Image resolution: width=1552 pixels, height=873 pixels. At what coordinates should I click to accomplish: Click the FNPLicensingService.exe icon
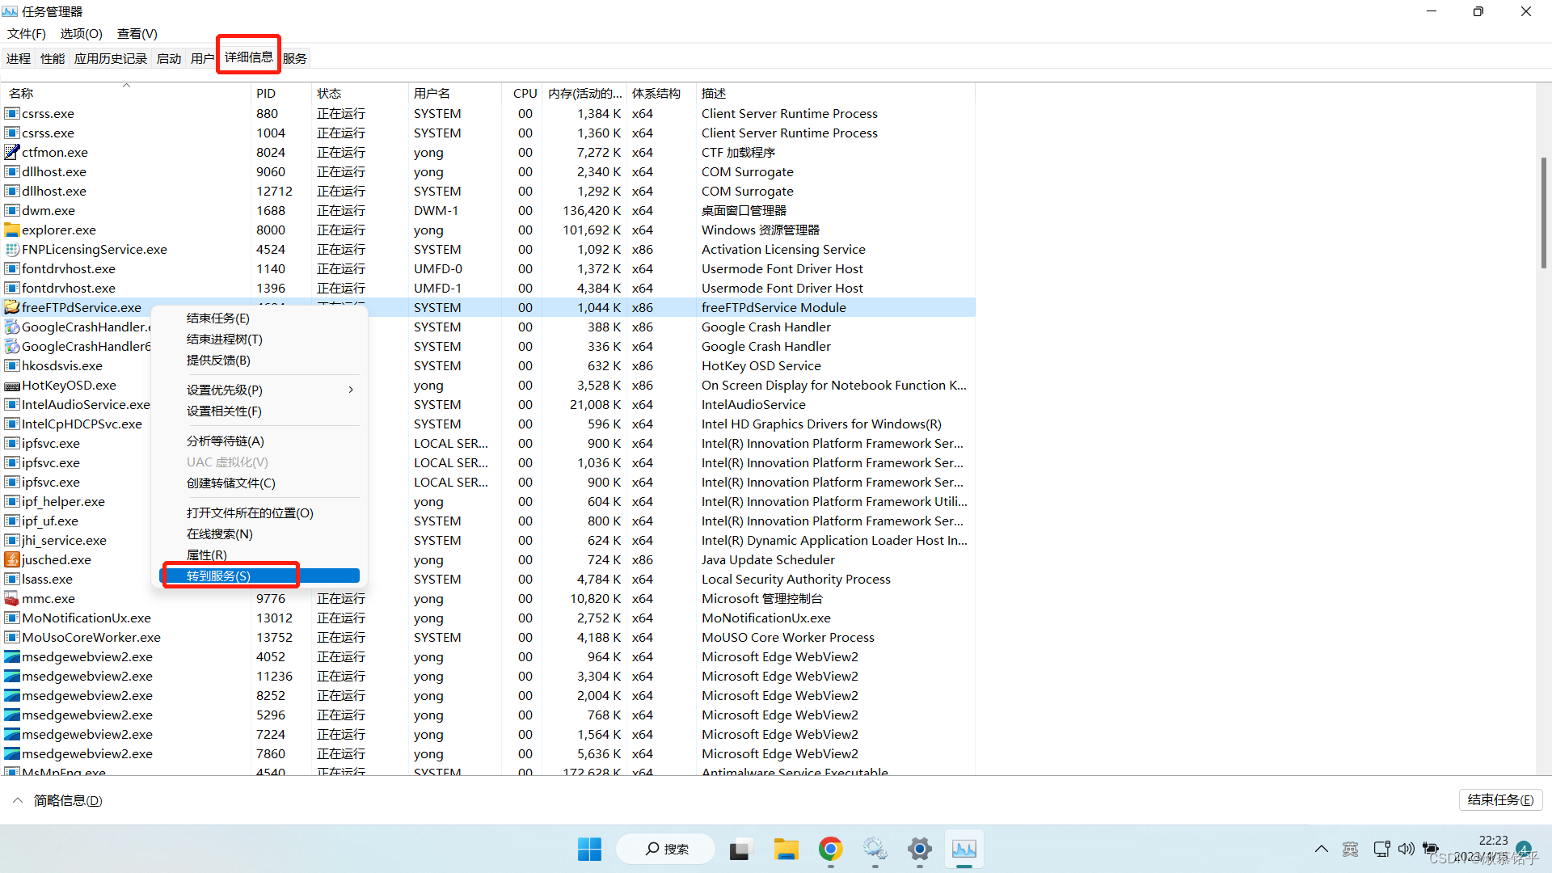point(11,249)
